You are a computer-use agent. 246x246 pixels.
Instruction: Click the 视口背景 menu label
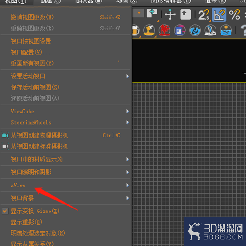pyautogui.click(x=22, y=198)
